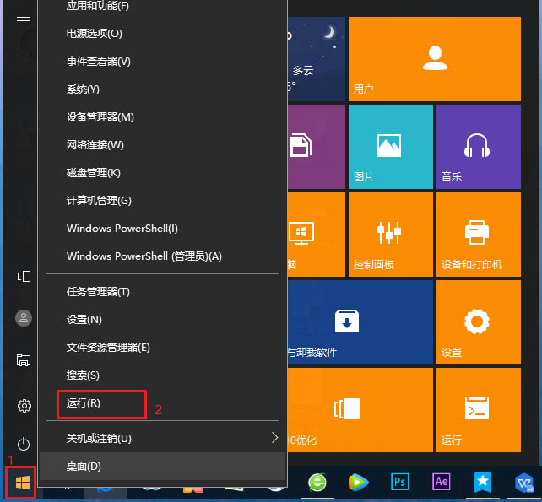542x502 pixels.
Task: Open the orange 设置 tile
Action: click(x=478, y=321)
